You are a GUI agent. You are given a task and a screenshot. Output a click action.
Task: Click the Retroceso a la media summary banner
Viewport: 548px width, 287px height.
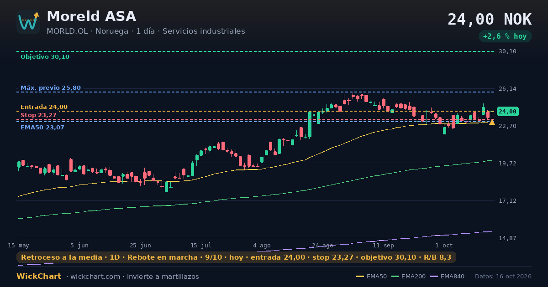point(236,257)
